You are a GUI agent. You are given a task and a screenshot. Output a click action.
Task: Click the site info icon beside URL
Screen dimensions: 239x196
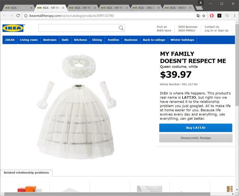click(26, 15)
